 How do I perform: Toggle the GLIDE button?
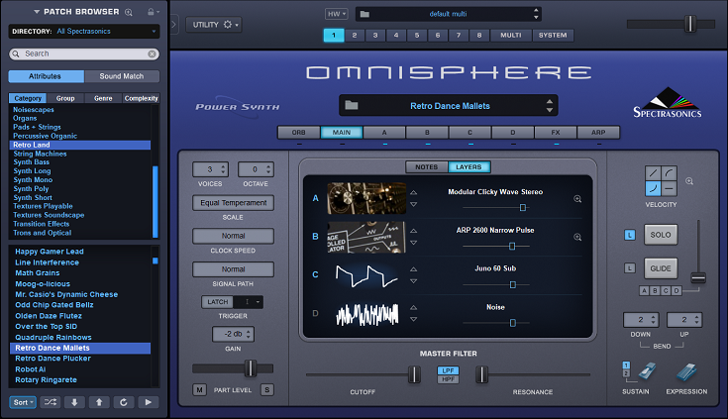pyautogui.click(x=661, y=268)
